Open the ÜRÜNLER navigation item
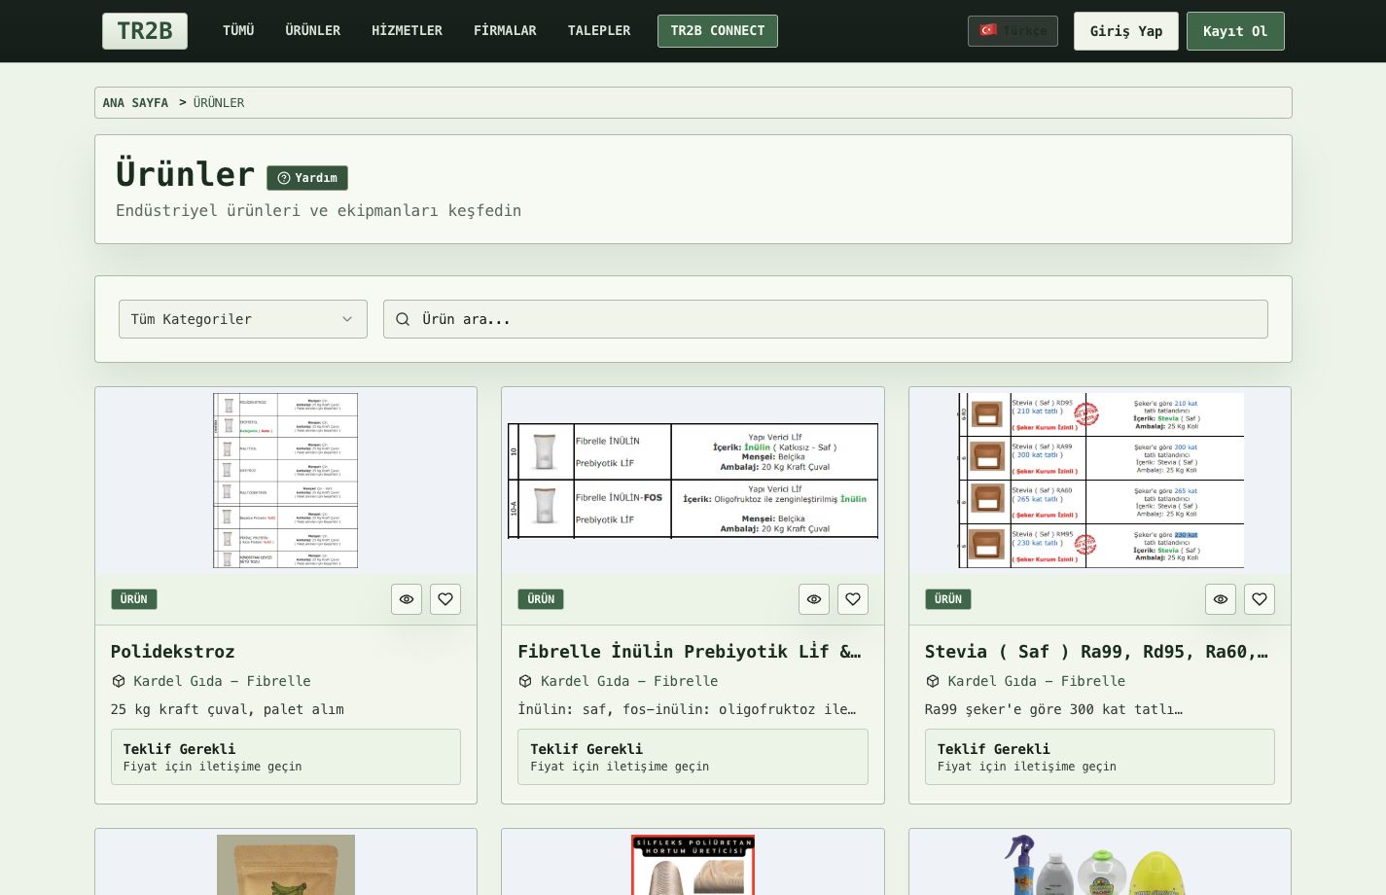The width and height of the screenshot is (1386, 895). point(313,31)
